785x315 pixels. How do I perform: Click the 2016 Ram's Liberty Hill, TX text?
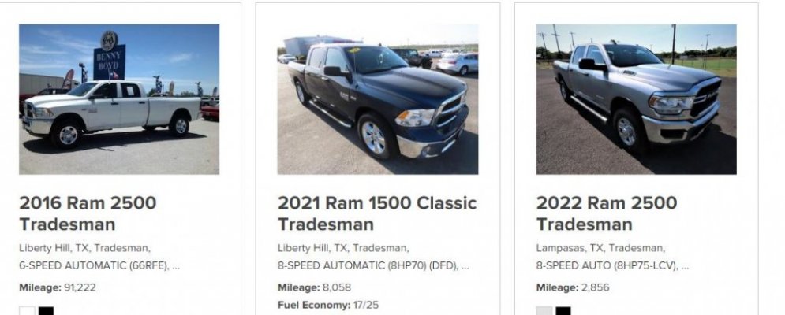click(54, 248)
